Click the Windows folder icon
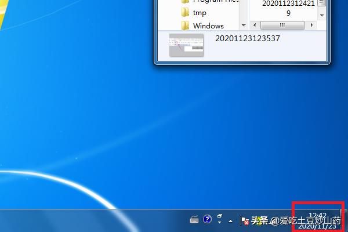The image size is (348, 232). point(185,26)
